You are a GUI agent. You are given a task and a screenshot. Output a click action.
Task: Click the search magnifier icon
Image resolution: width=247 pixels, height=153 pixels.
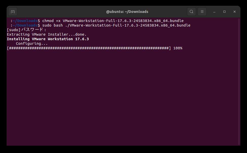pyautogui.click(x=192, y=12)
